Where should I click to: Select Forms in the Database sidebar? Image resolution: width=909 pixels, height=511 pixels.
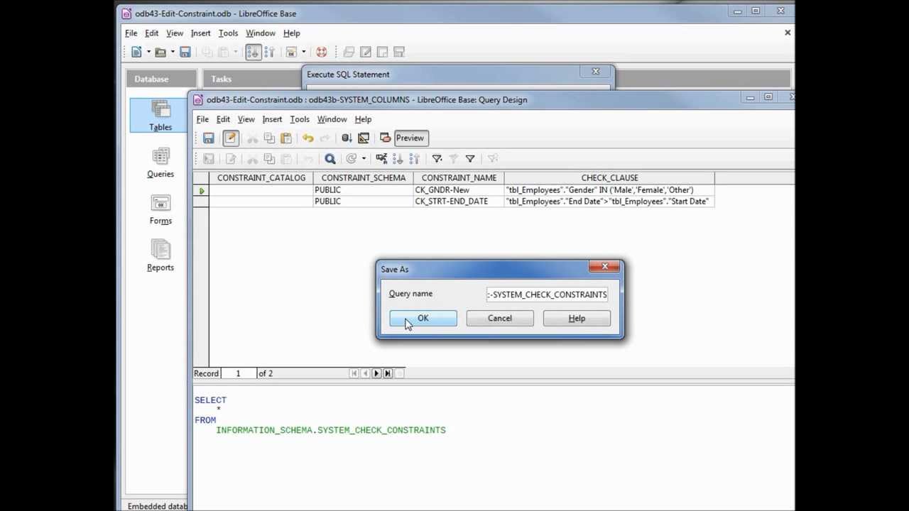tap(160, 209)
